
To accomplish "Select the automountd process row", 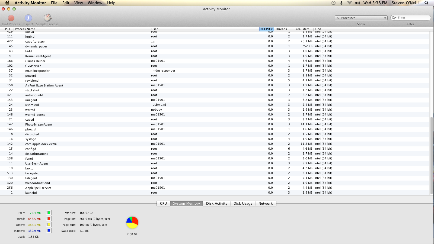I will point(215,95).
